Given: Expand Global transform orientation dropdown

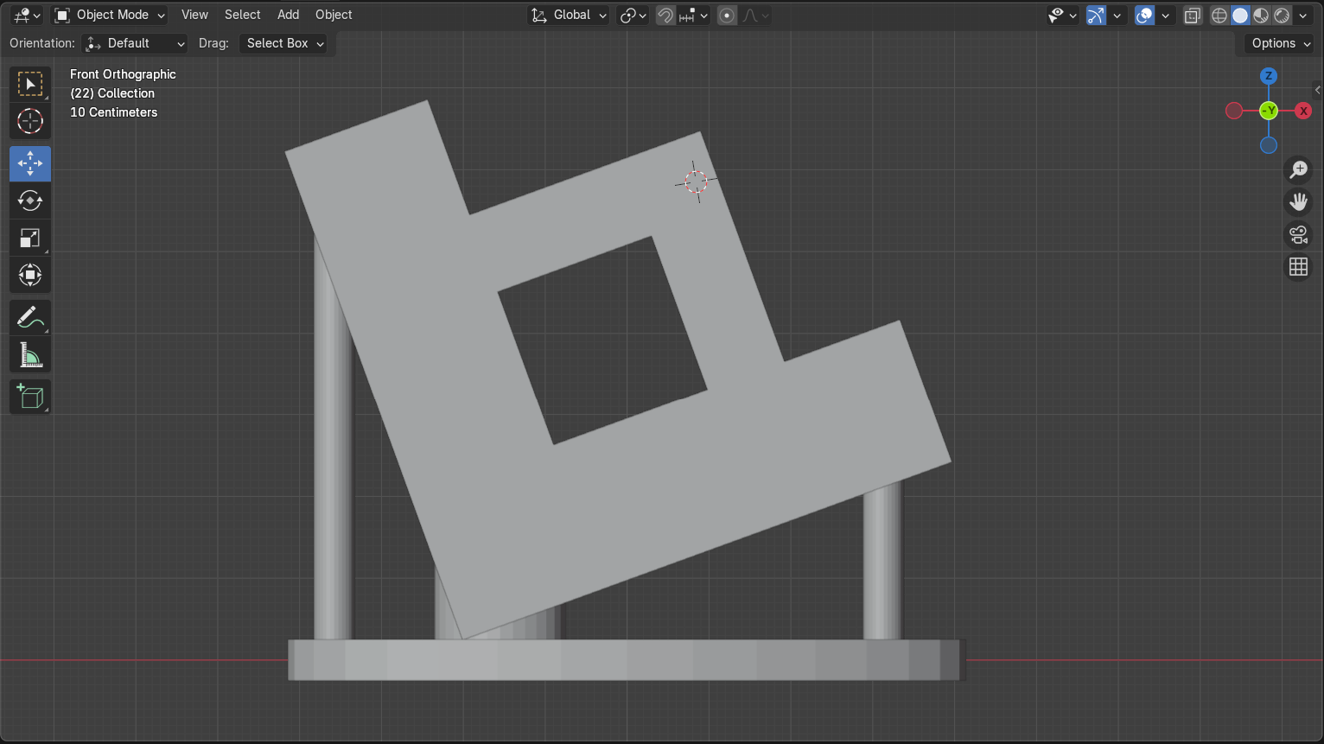Looking at the screenshot, I should (569, 16).
